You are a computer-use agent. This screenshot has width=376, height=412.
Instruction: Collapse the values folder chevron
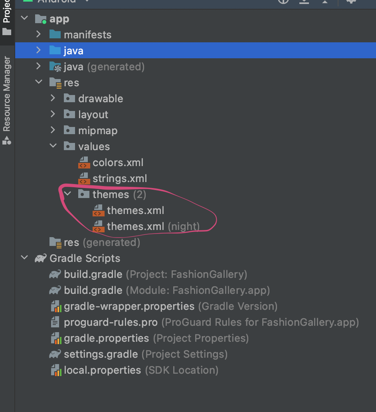coord(53,147)
